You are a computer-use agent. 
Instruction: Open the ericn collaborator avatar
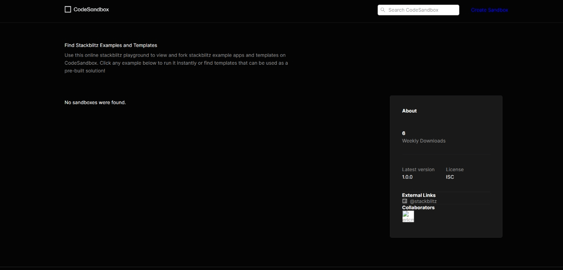coord(408,217)
